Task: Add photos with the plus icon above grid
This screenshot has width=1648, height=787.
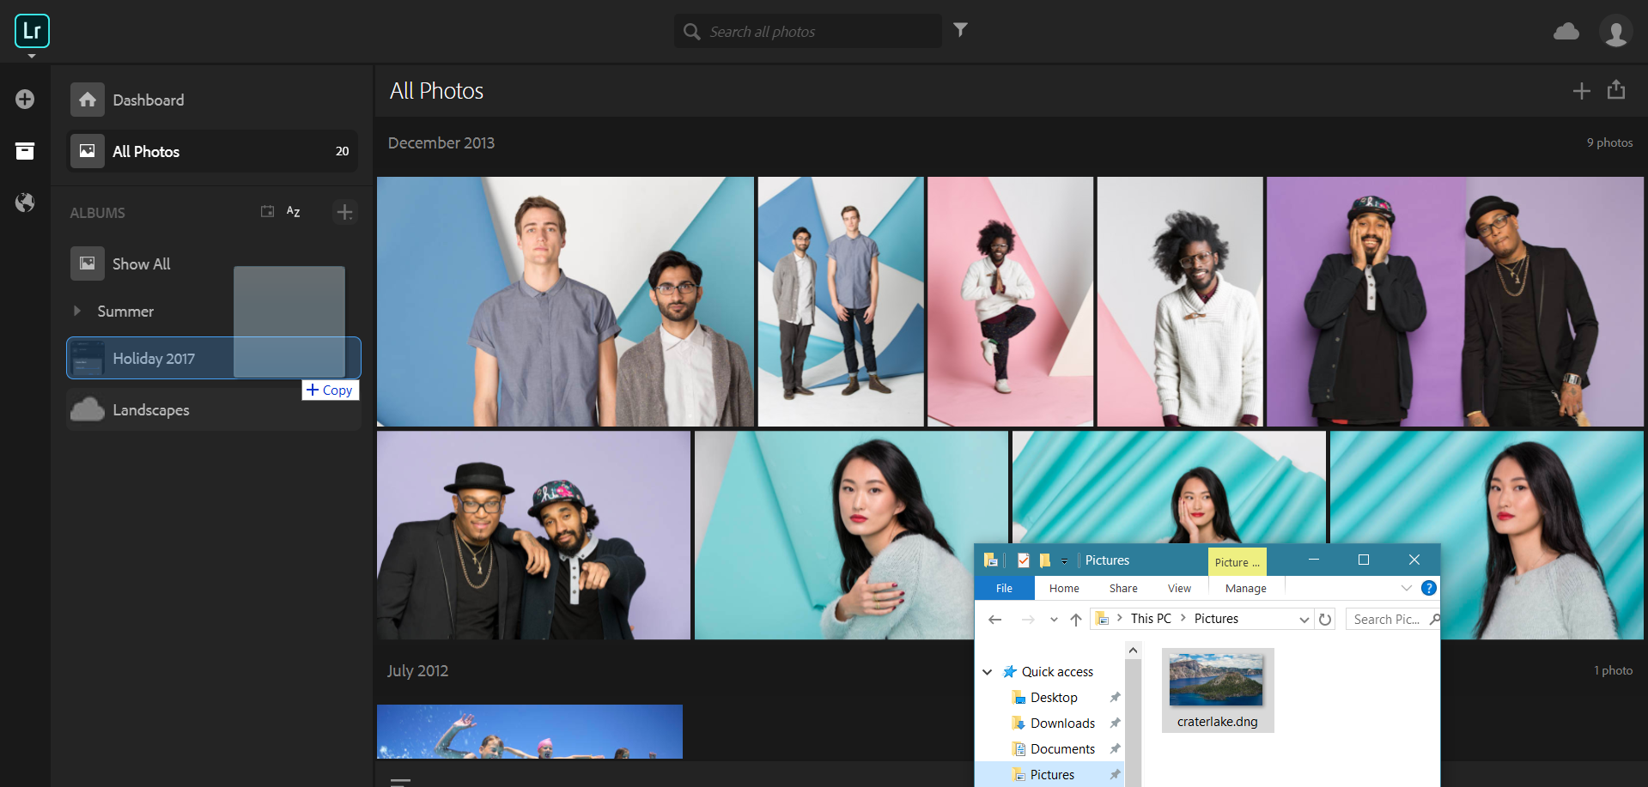Action: 1582,89
